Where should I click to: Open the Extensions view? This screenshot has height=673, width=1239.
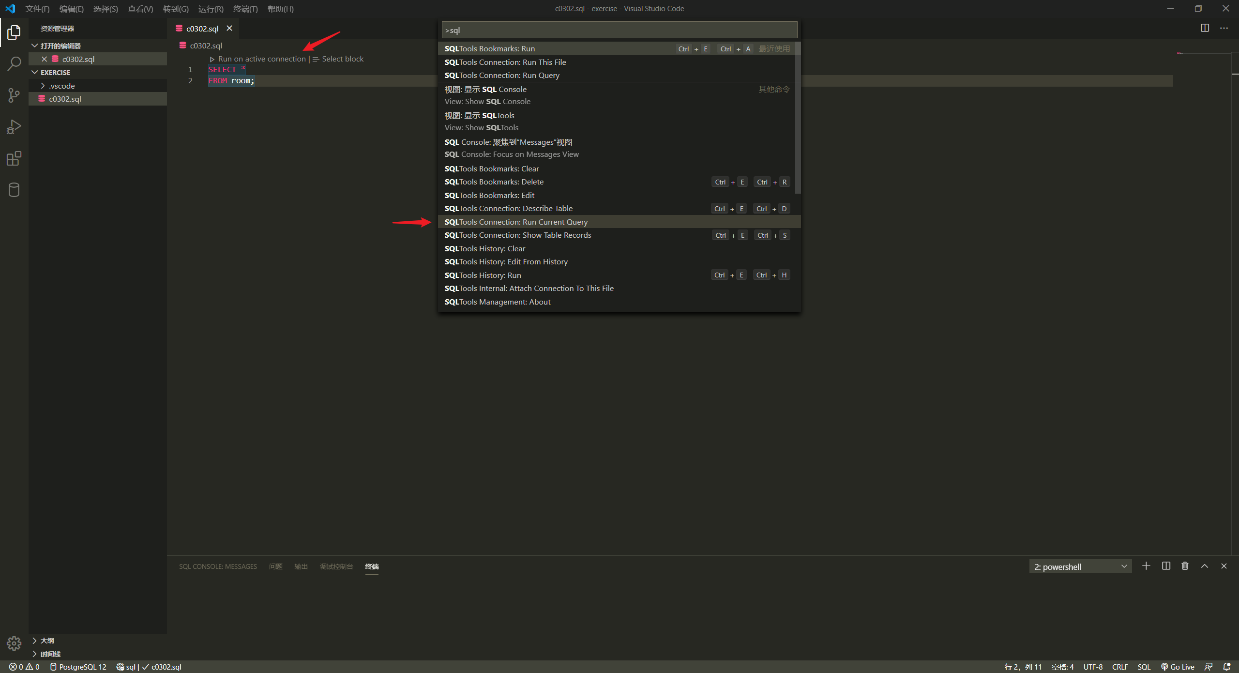pyautogui.click(x=14, y=158)
